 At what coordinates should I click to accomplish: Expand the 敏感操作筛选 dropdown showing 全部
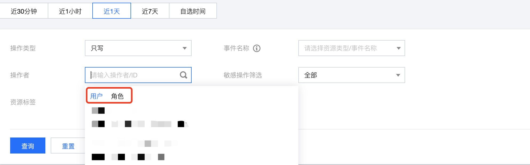point(351,75)
